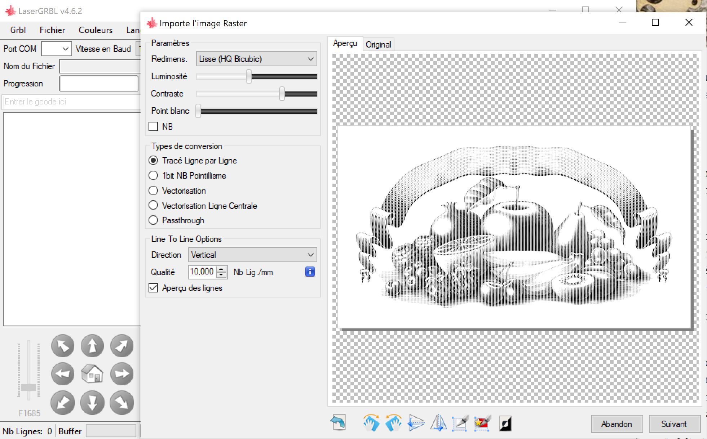Open the Couleurs menu

coord(96,30)
